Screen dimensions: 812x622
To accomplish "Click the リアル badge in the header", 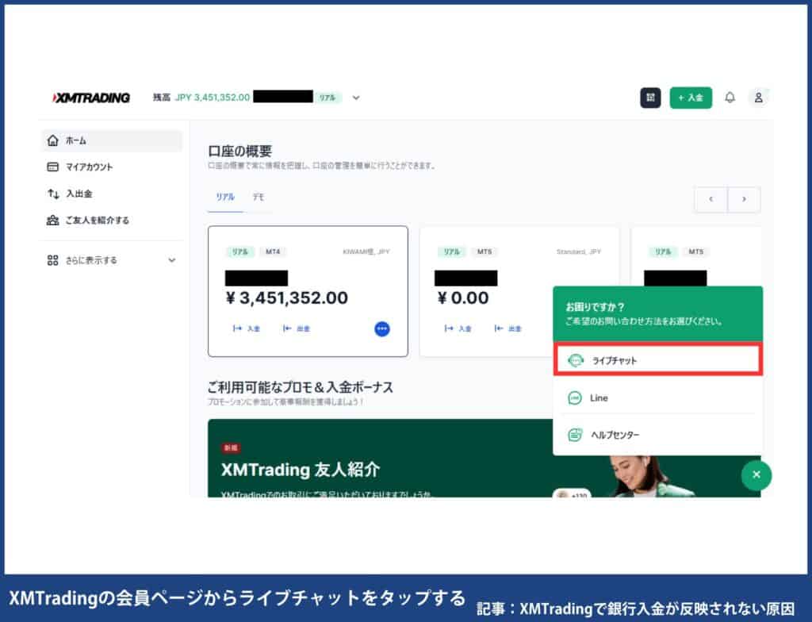I will click(x=327, y=98).
